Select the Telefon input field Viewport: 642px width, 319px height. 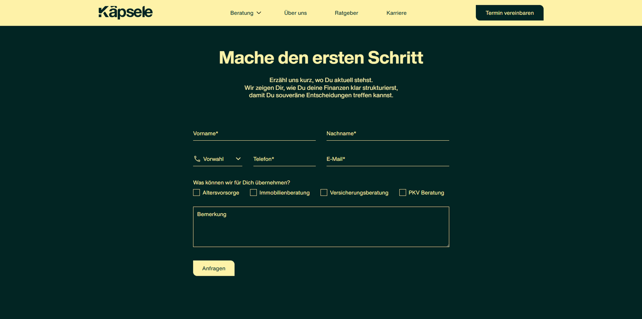coord(284,159)
